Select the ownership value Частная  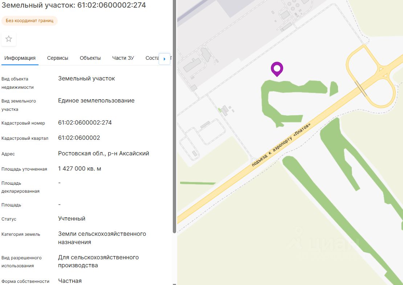(70, 281)
